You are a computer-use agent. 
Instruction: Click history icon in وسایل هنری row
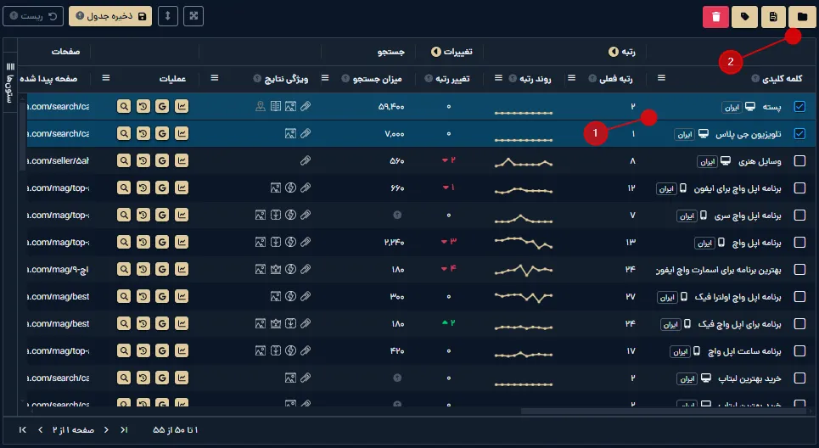(143, 161)
